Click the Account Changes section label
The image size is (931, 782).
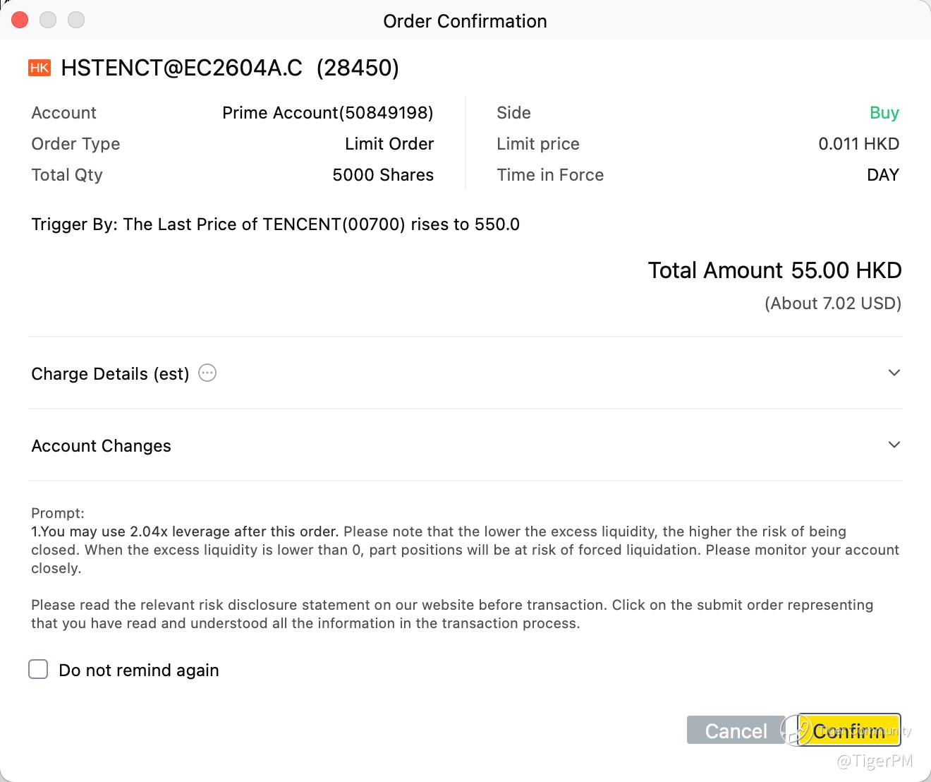pyautogui.click(x=102, y=445)
